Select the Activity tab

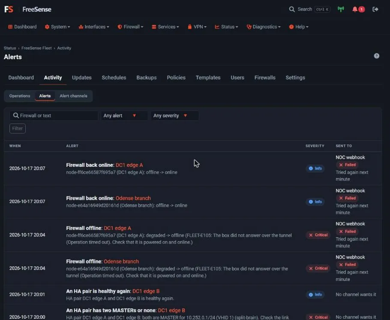coord(53,78)
